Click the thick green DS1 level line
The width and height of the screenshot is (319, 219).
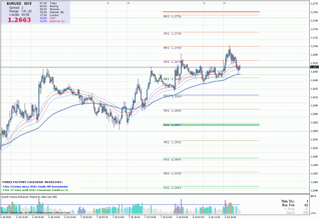point(211,125)
